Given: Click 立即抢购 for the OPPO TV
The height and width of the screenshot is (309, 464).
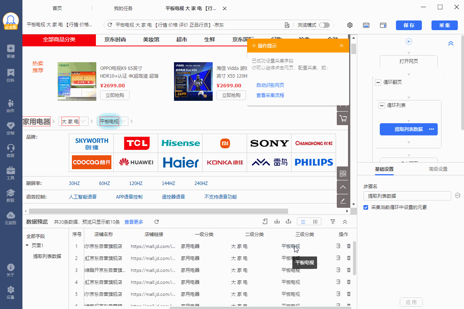Looking at the screenshot, I should tap(115, 95).
